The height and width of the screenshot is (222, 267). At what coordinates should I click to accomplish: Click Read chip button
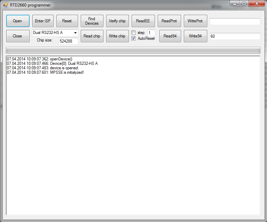pos(92,36)
